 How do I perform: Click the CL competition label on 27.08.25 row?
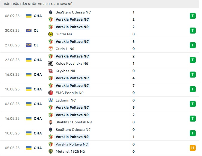point(36,45)
